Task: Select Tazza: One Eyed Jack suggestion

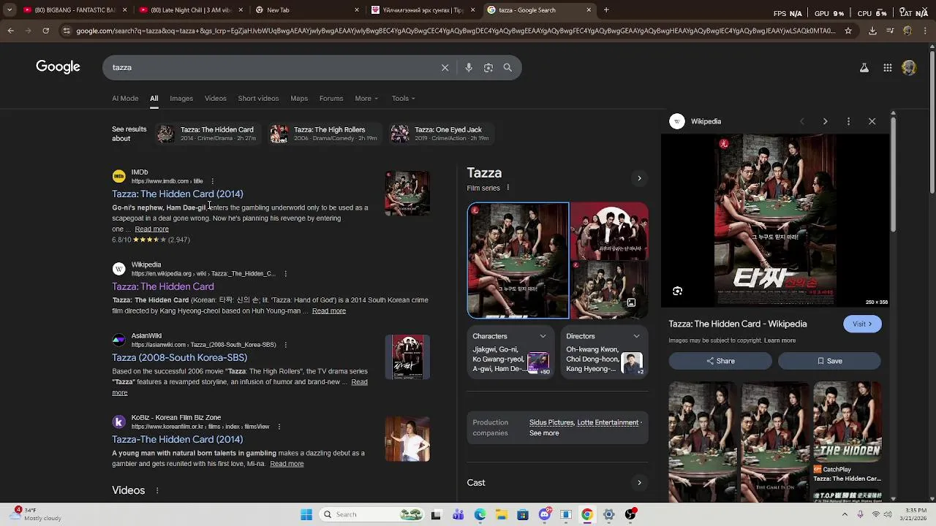Action: click(x=441, y=134)
